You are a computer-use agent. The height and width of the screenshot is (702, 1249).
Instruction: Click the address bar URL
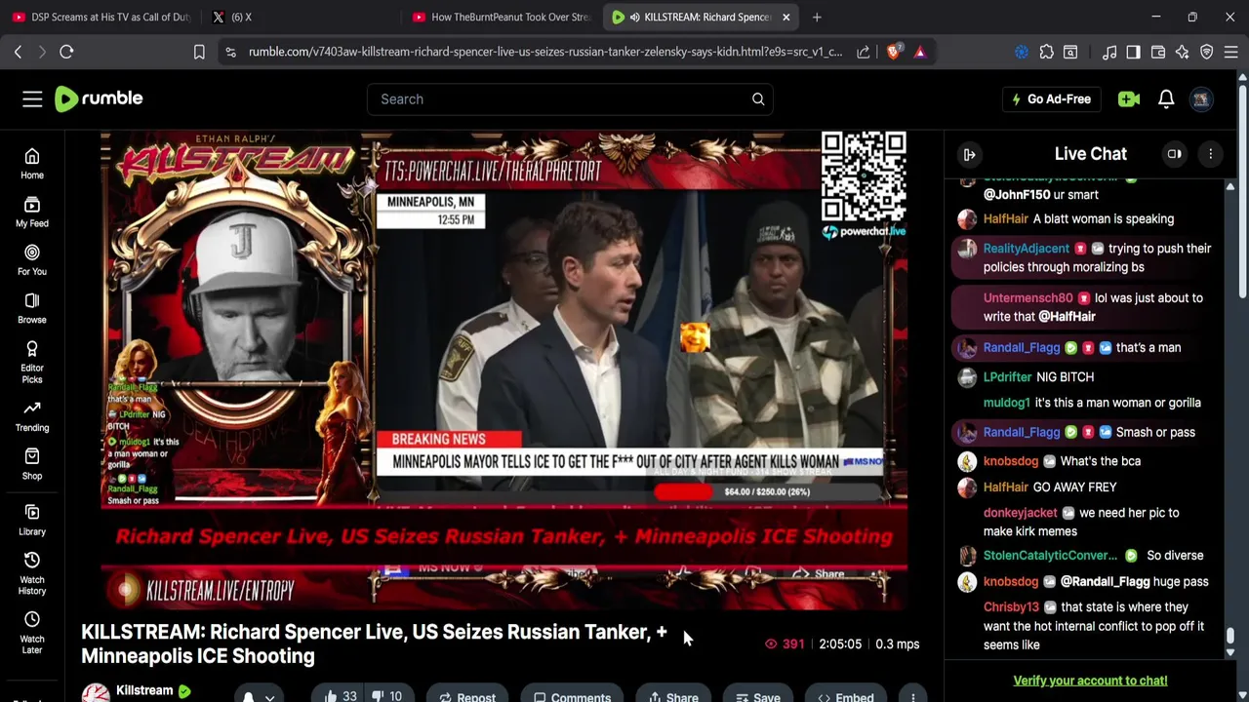pos(544,52)
